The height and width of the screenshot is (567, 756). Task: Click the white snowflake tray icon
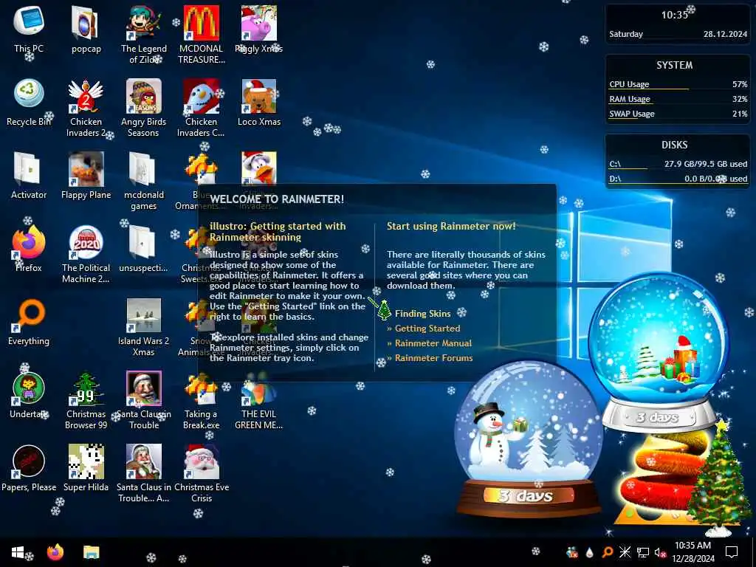point(625,552)
